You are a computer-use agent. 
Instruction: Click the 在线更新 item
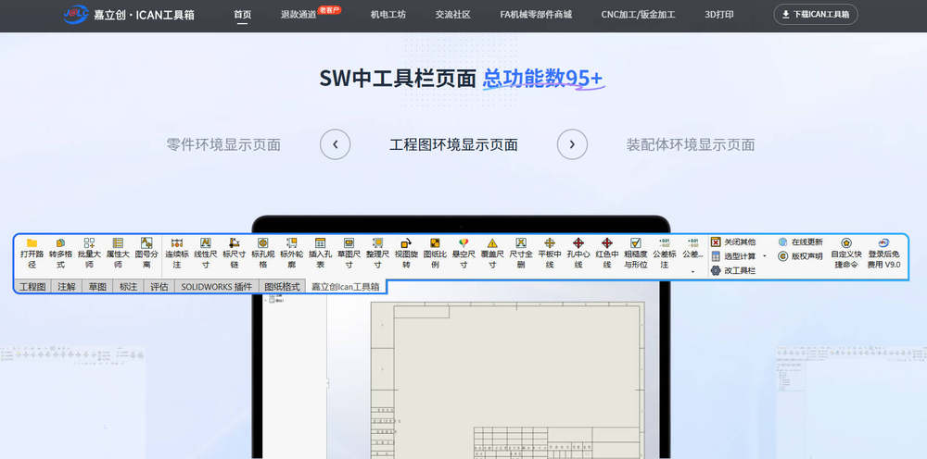[801, 242]
